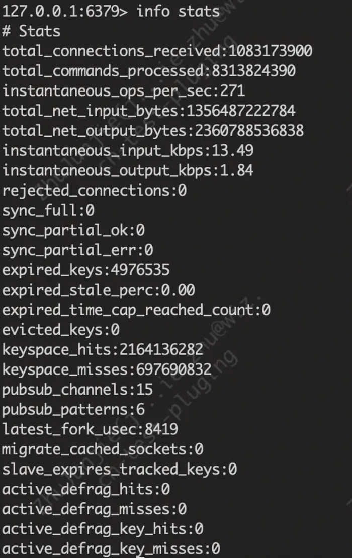This screenshot has width=352, height=558.
Task: Click the instantaneous_output_kbps value 1.84
Action: (x=237, y=171)
